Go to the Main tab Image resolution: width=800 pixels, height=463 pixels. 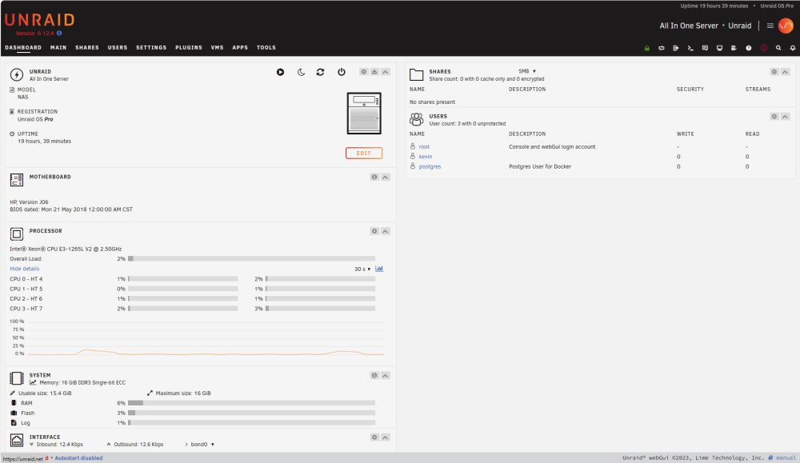(58, 47)
